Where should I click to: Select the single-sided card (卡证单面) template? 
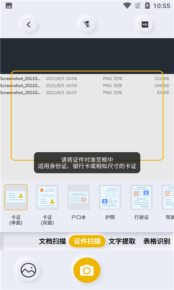16,197
